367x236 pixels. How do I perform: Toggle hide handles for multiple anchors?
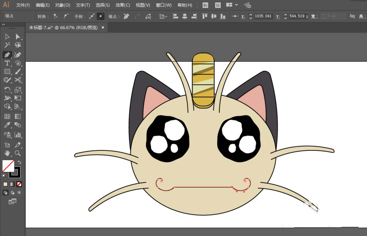[x=101, y=16]
